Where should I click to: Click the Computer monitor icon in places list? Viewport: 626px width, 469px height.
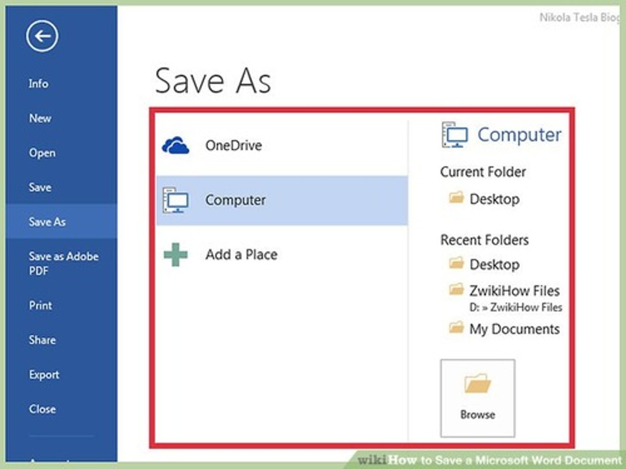[x=175, y=200]
